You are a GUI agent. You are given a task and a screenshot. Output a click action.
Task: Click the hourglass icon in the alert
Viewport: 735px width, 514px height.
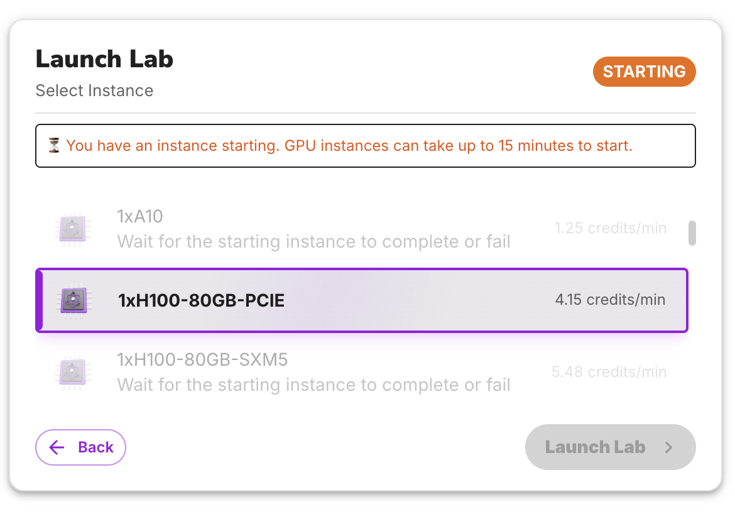coord(54,146)
